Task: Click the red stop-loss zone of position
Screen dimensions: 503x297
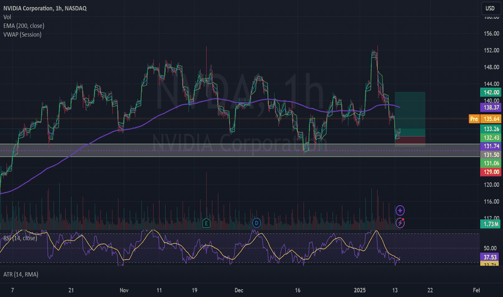Action: (x=410, y=141)
